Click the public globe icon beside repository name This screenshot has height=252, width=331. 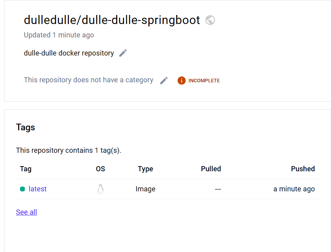point(210,20)
